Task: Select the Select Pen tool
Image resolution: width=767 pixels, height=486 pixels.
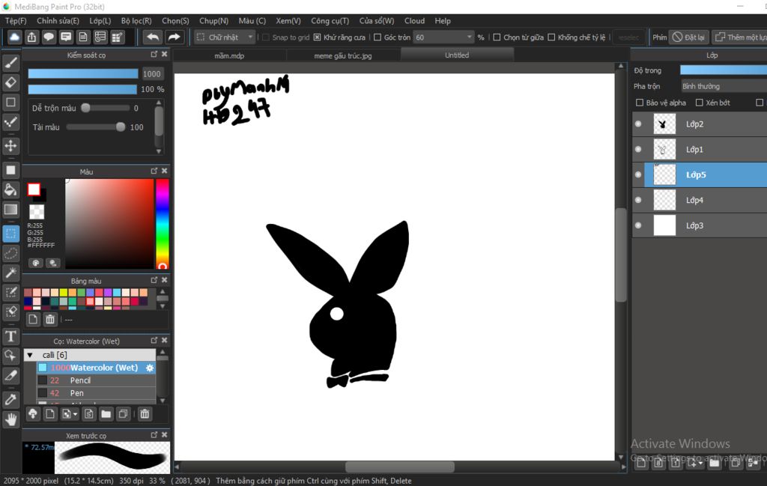Action: coord(10,292)
